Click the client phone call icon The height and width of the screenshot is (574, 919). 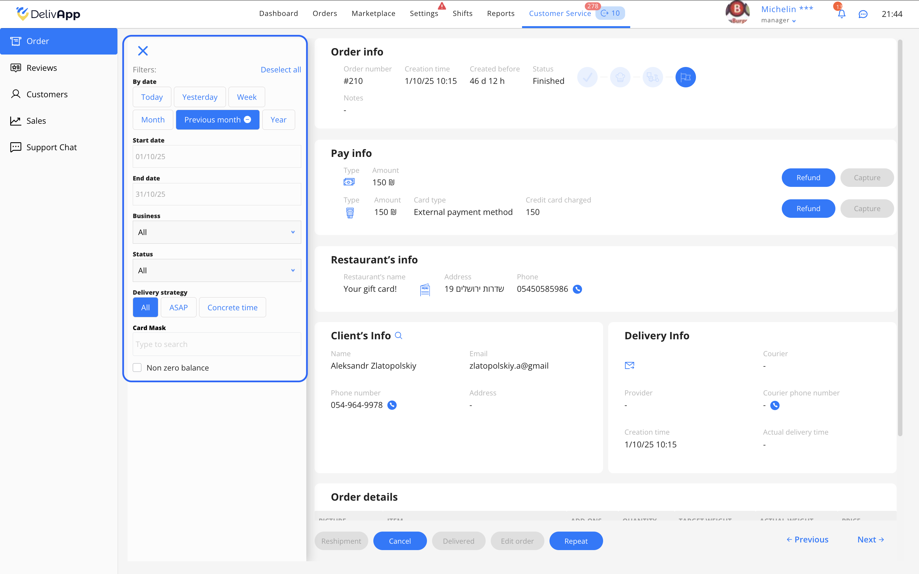tap(392, 405)
